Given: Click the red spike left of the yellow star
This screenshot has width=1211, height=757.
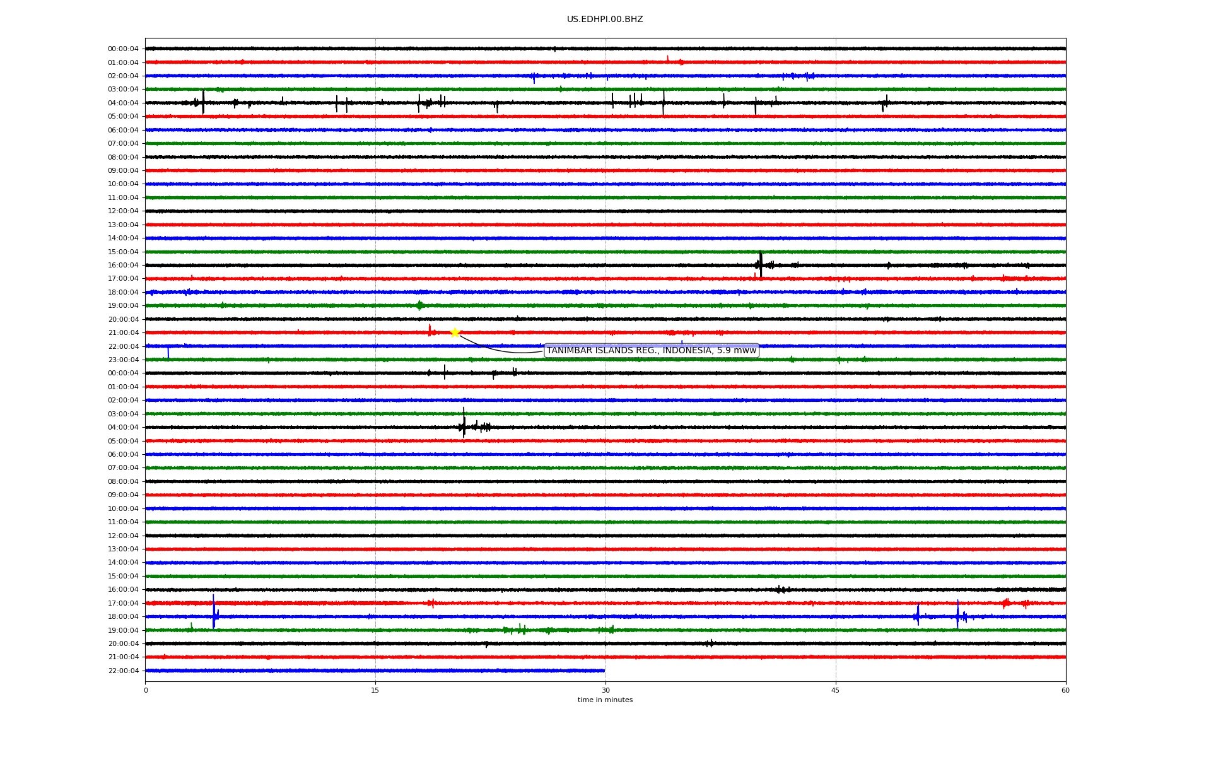Looking at the screenshot, I should [x=430, y=330].
